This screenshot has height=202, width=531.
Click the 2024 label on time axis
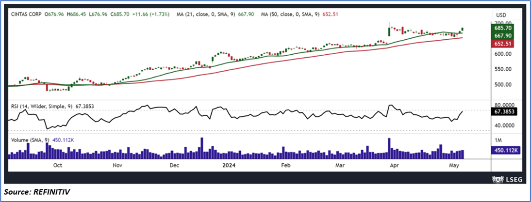point(228,166)
